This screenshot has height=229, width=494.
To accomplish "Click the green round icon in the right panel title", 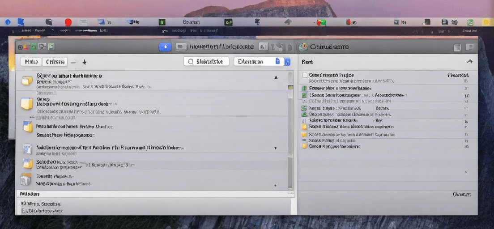I will coord(303,47).
